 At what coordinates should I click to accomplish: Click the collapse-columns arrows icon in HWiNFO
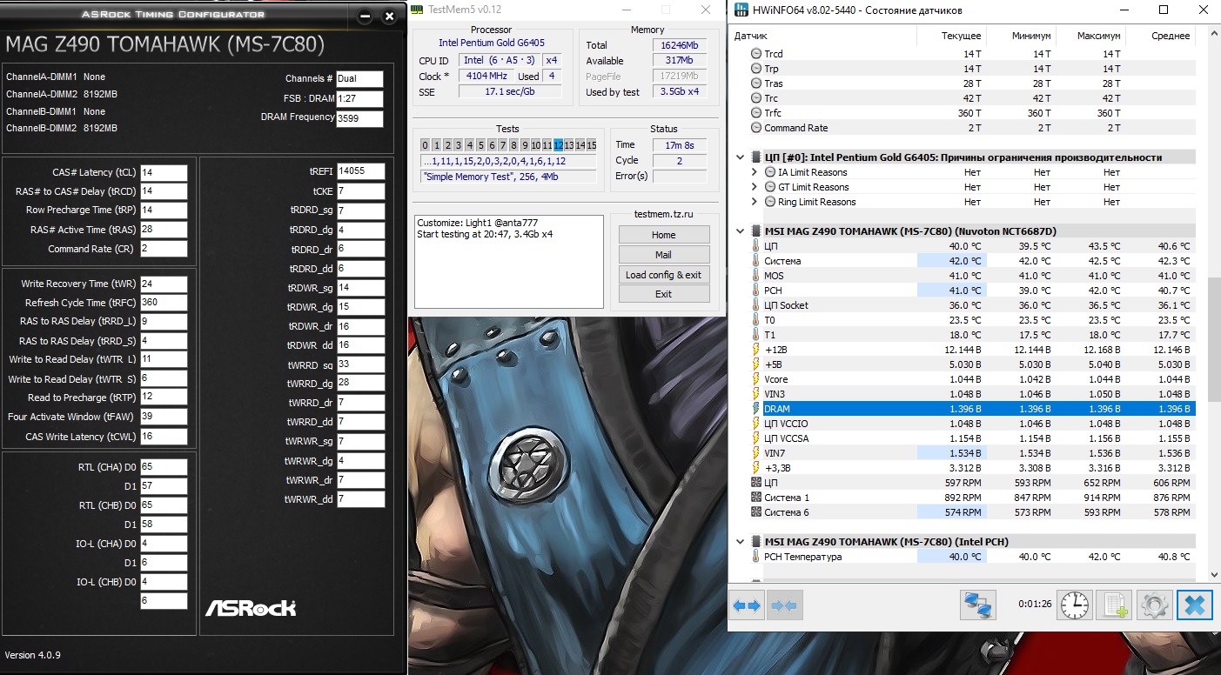tap(784, 605)
